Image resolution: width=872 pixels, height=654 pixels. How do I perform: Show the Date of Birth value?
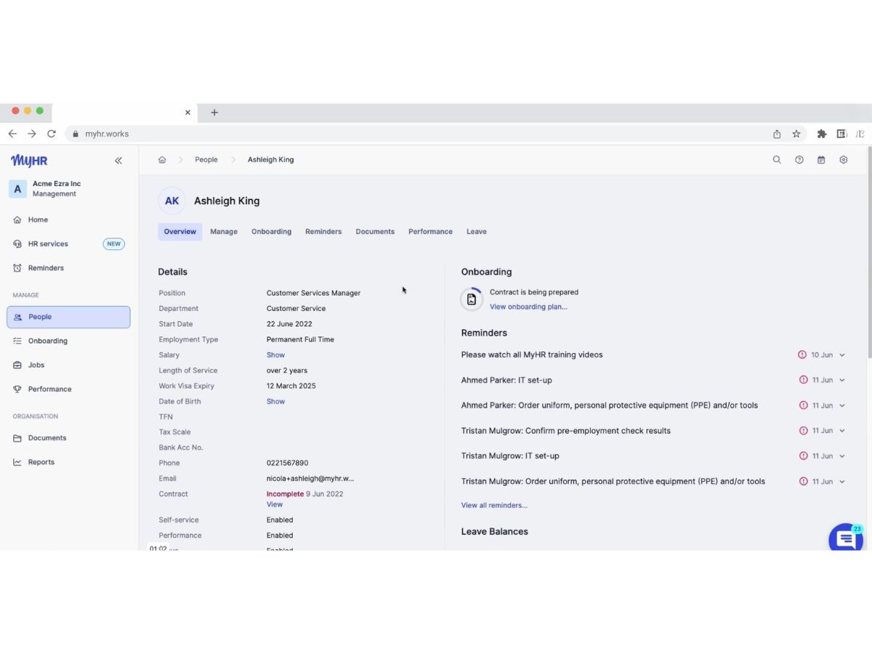[275, 402]
